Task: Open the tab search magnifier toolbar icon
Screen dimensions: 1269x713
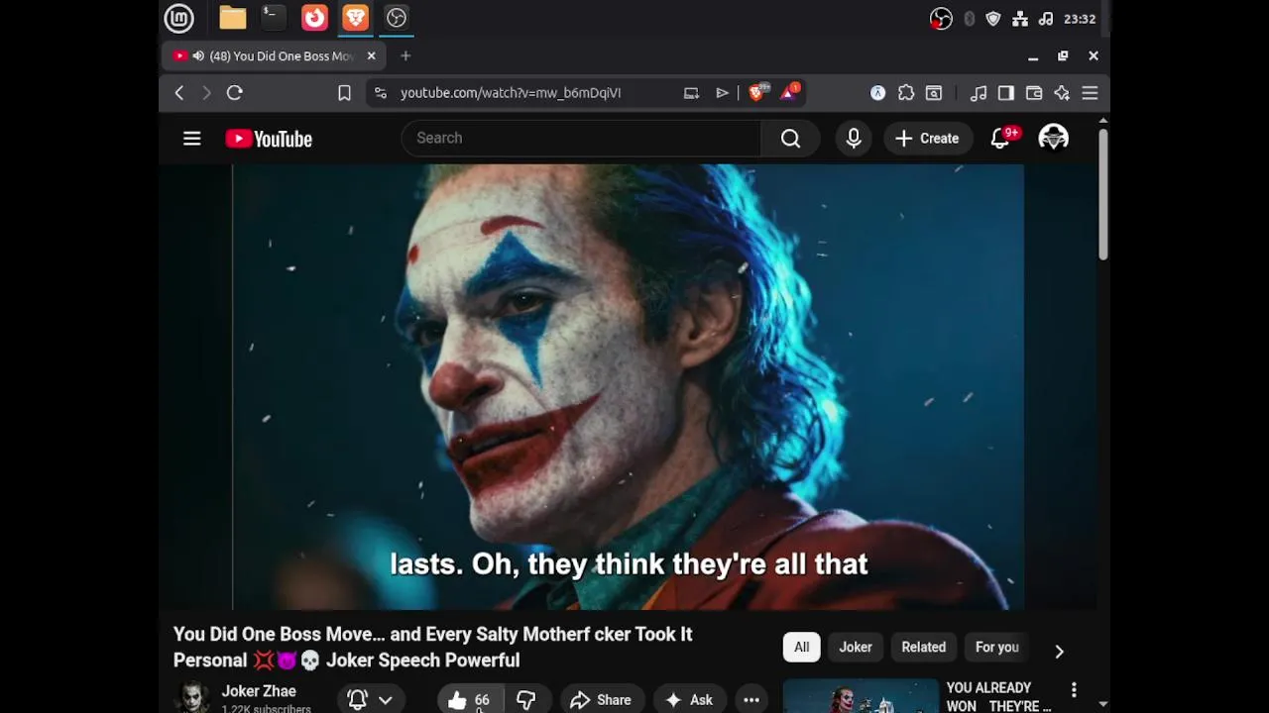Action: [x=934, y=93]
